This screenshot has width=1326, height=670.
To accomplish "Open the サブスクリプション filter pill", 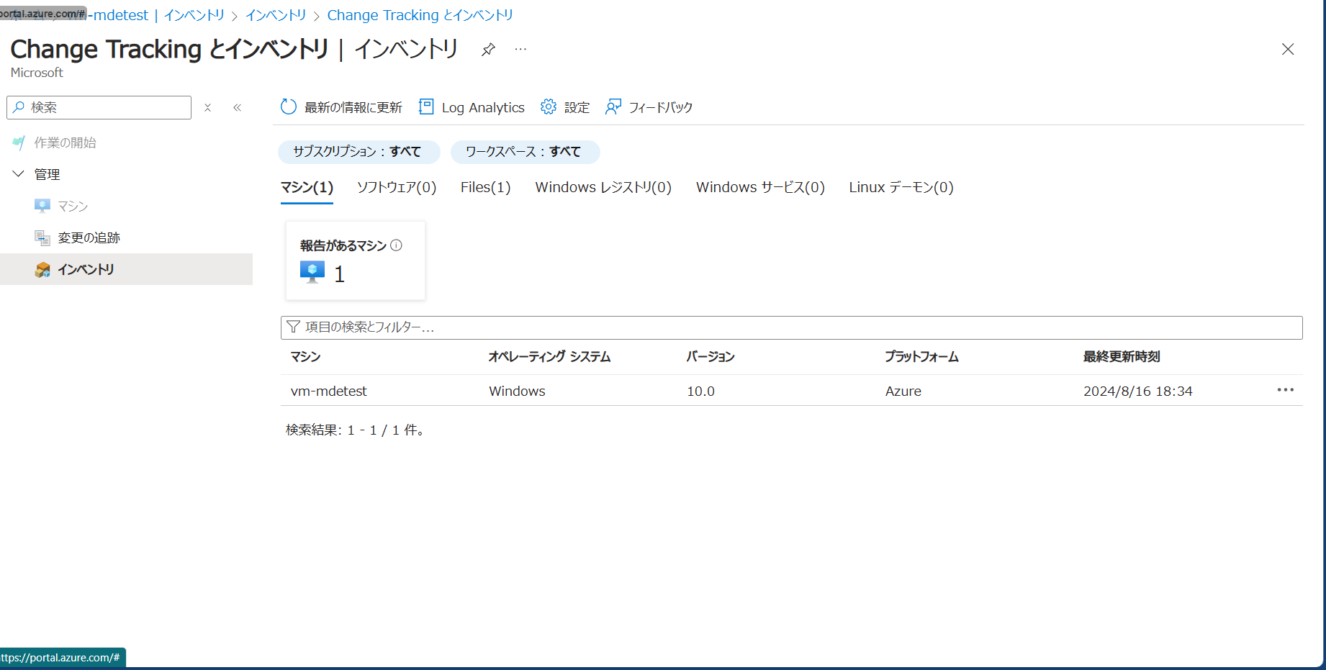I will (358, 152).
